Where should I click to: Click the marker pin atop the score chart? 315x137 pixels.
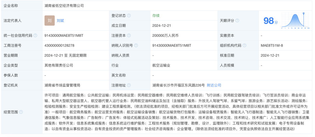click(303, 14)
